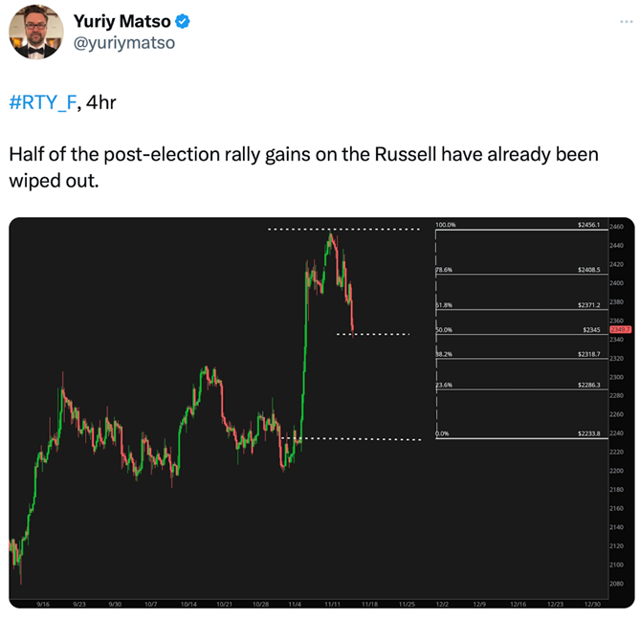Click the 11/11 date on the time axis
Screen dimensions: 640x620
(x=332, y=604)
